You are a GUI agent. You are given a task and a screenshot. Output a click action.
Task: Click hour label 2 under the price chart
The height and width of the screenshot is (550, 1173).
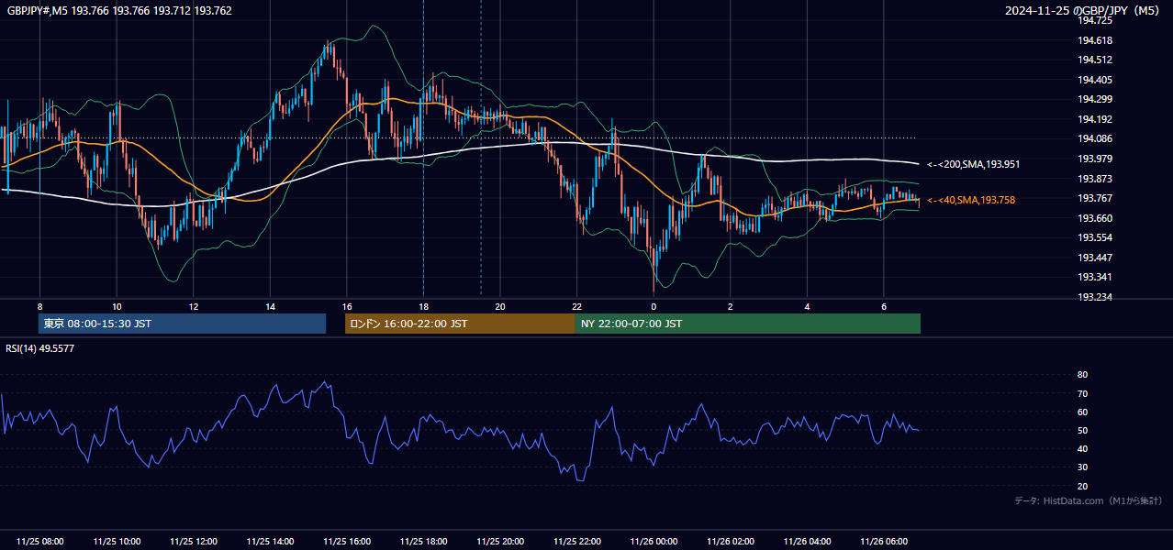[730, 306]
